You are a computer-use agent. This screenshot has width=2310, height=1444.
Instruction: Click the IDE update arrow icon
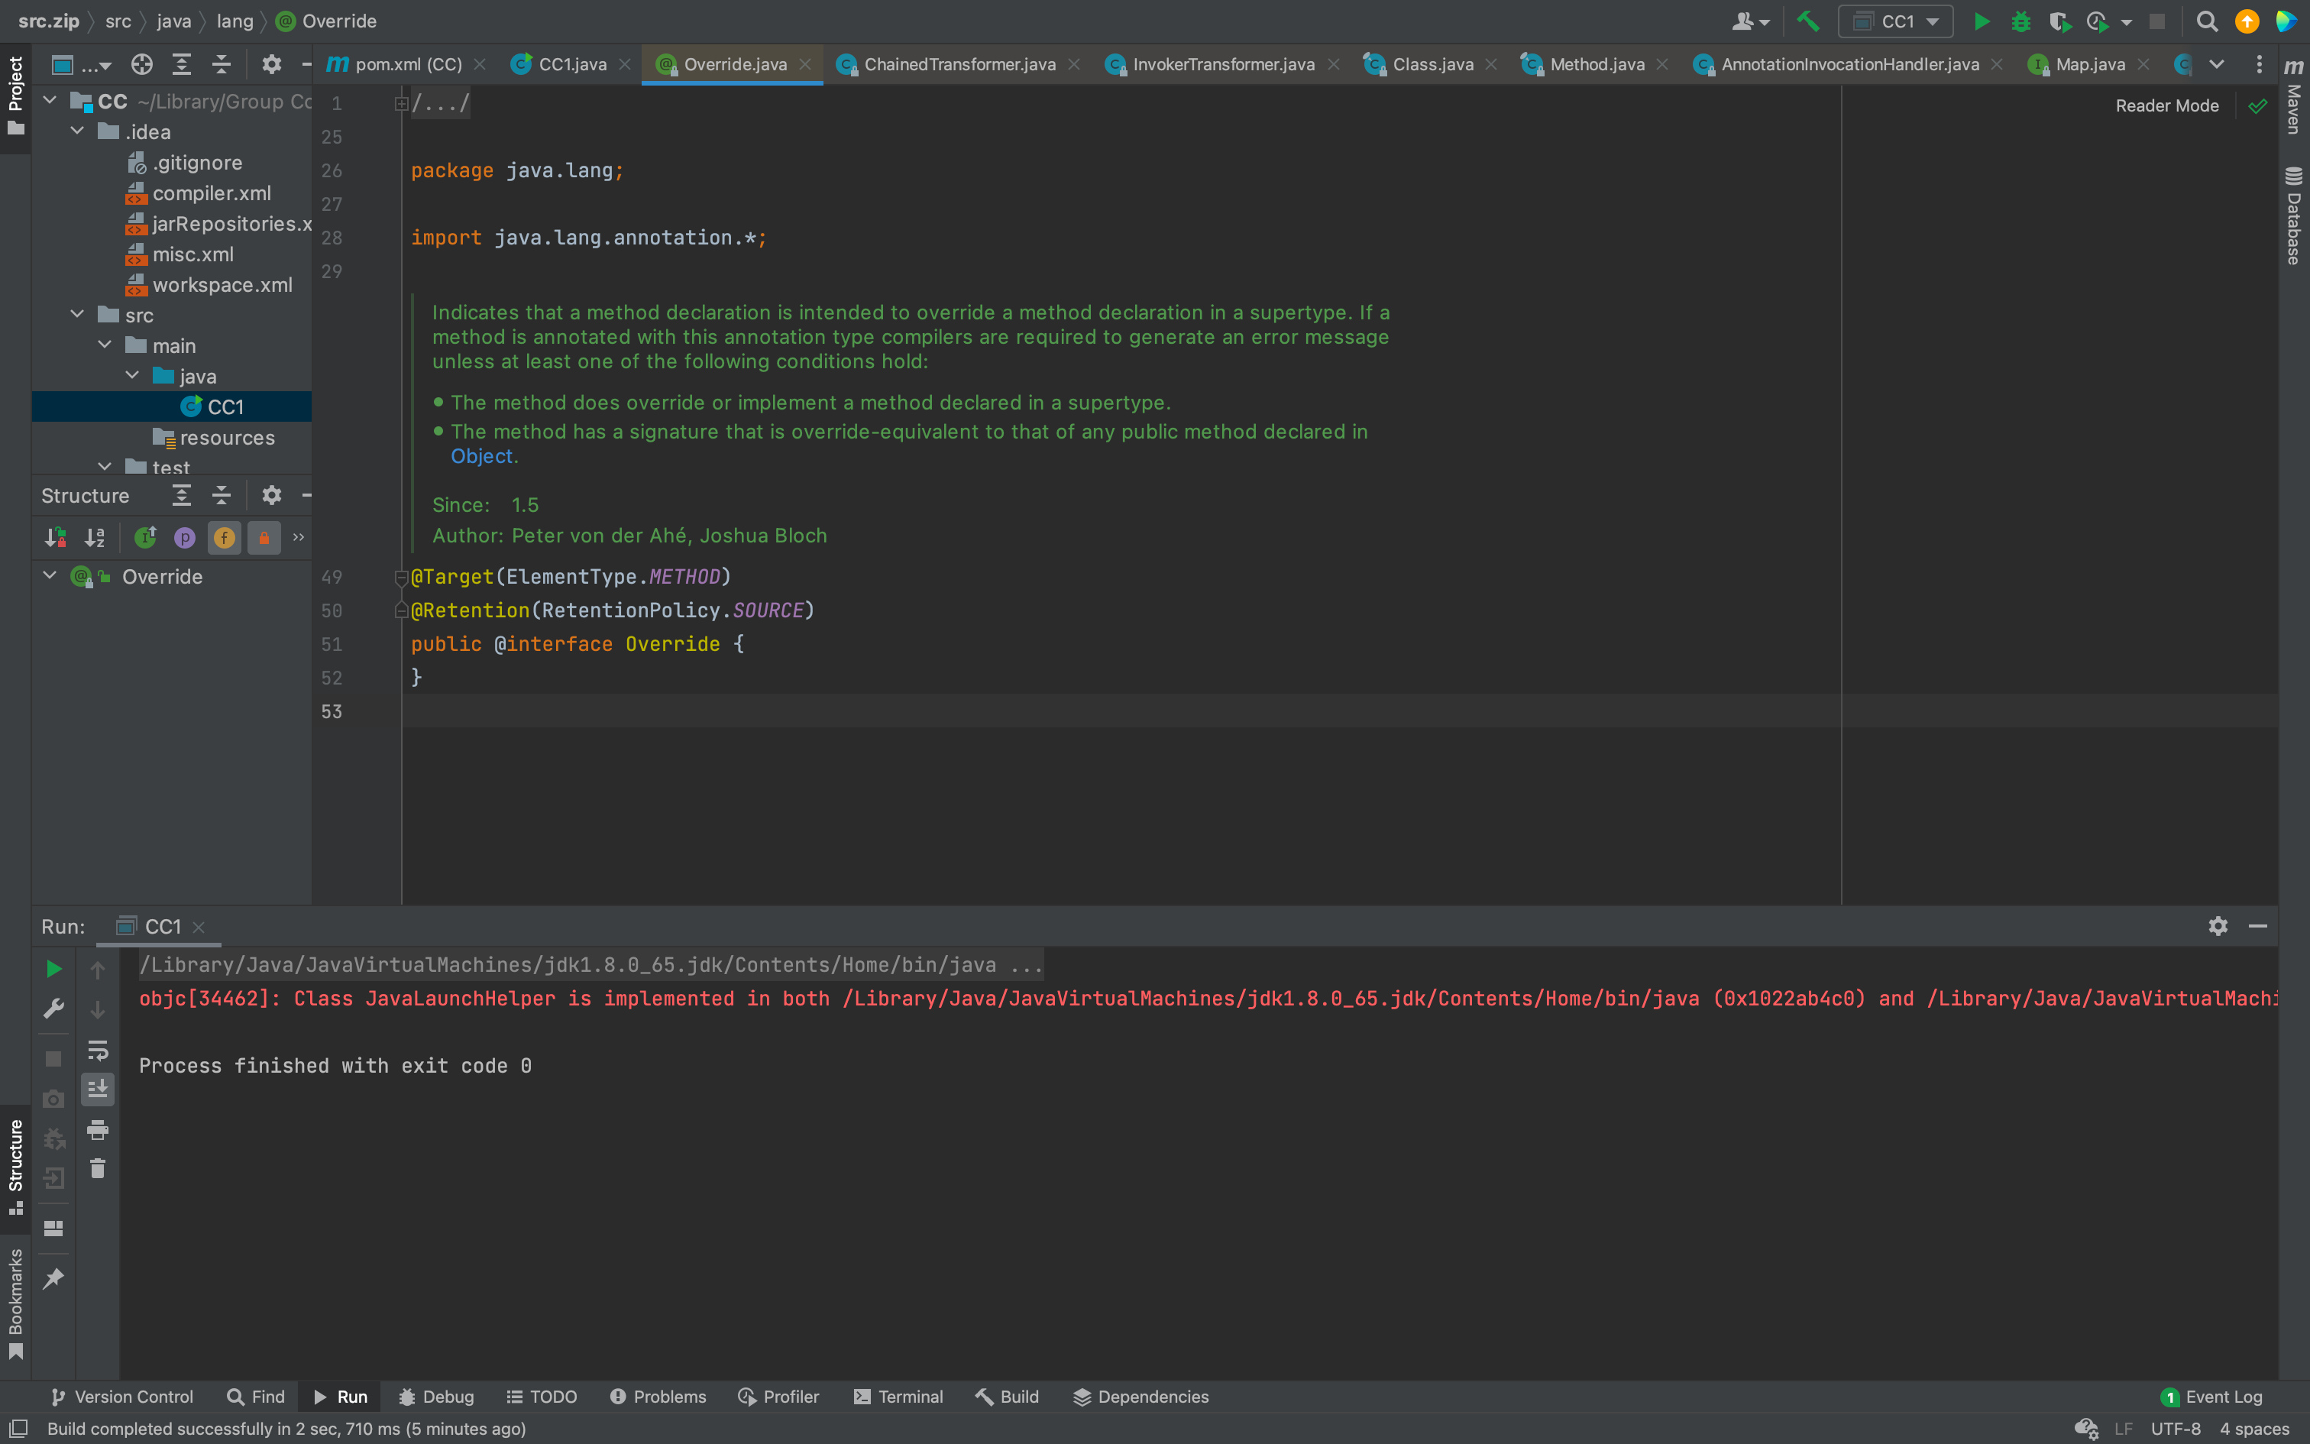click(2247, 21)
